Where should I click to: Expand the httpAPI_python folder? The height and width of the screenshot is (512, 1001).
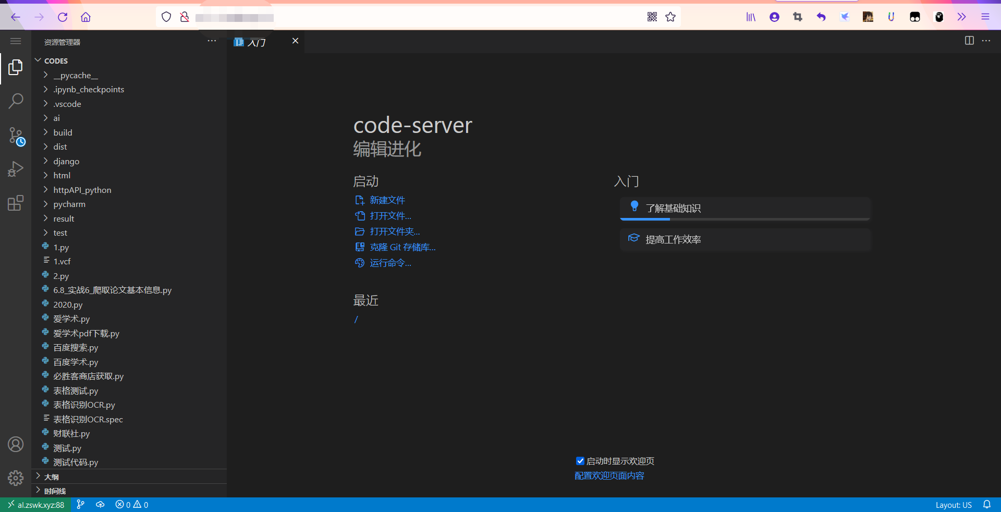pos(129,190)
